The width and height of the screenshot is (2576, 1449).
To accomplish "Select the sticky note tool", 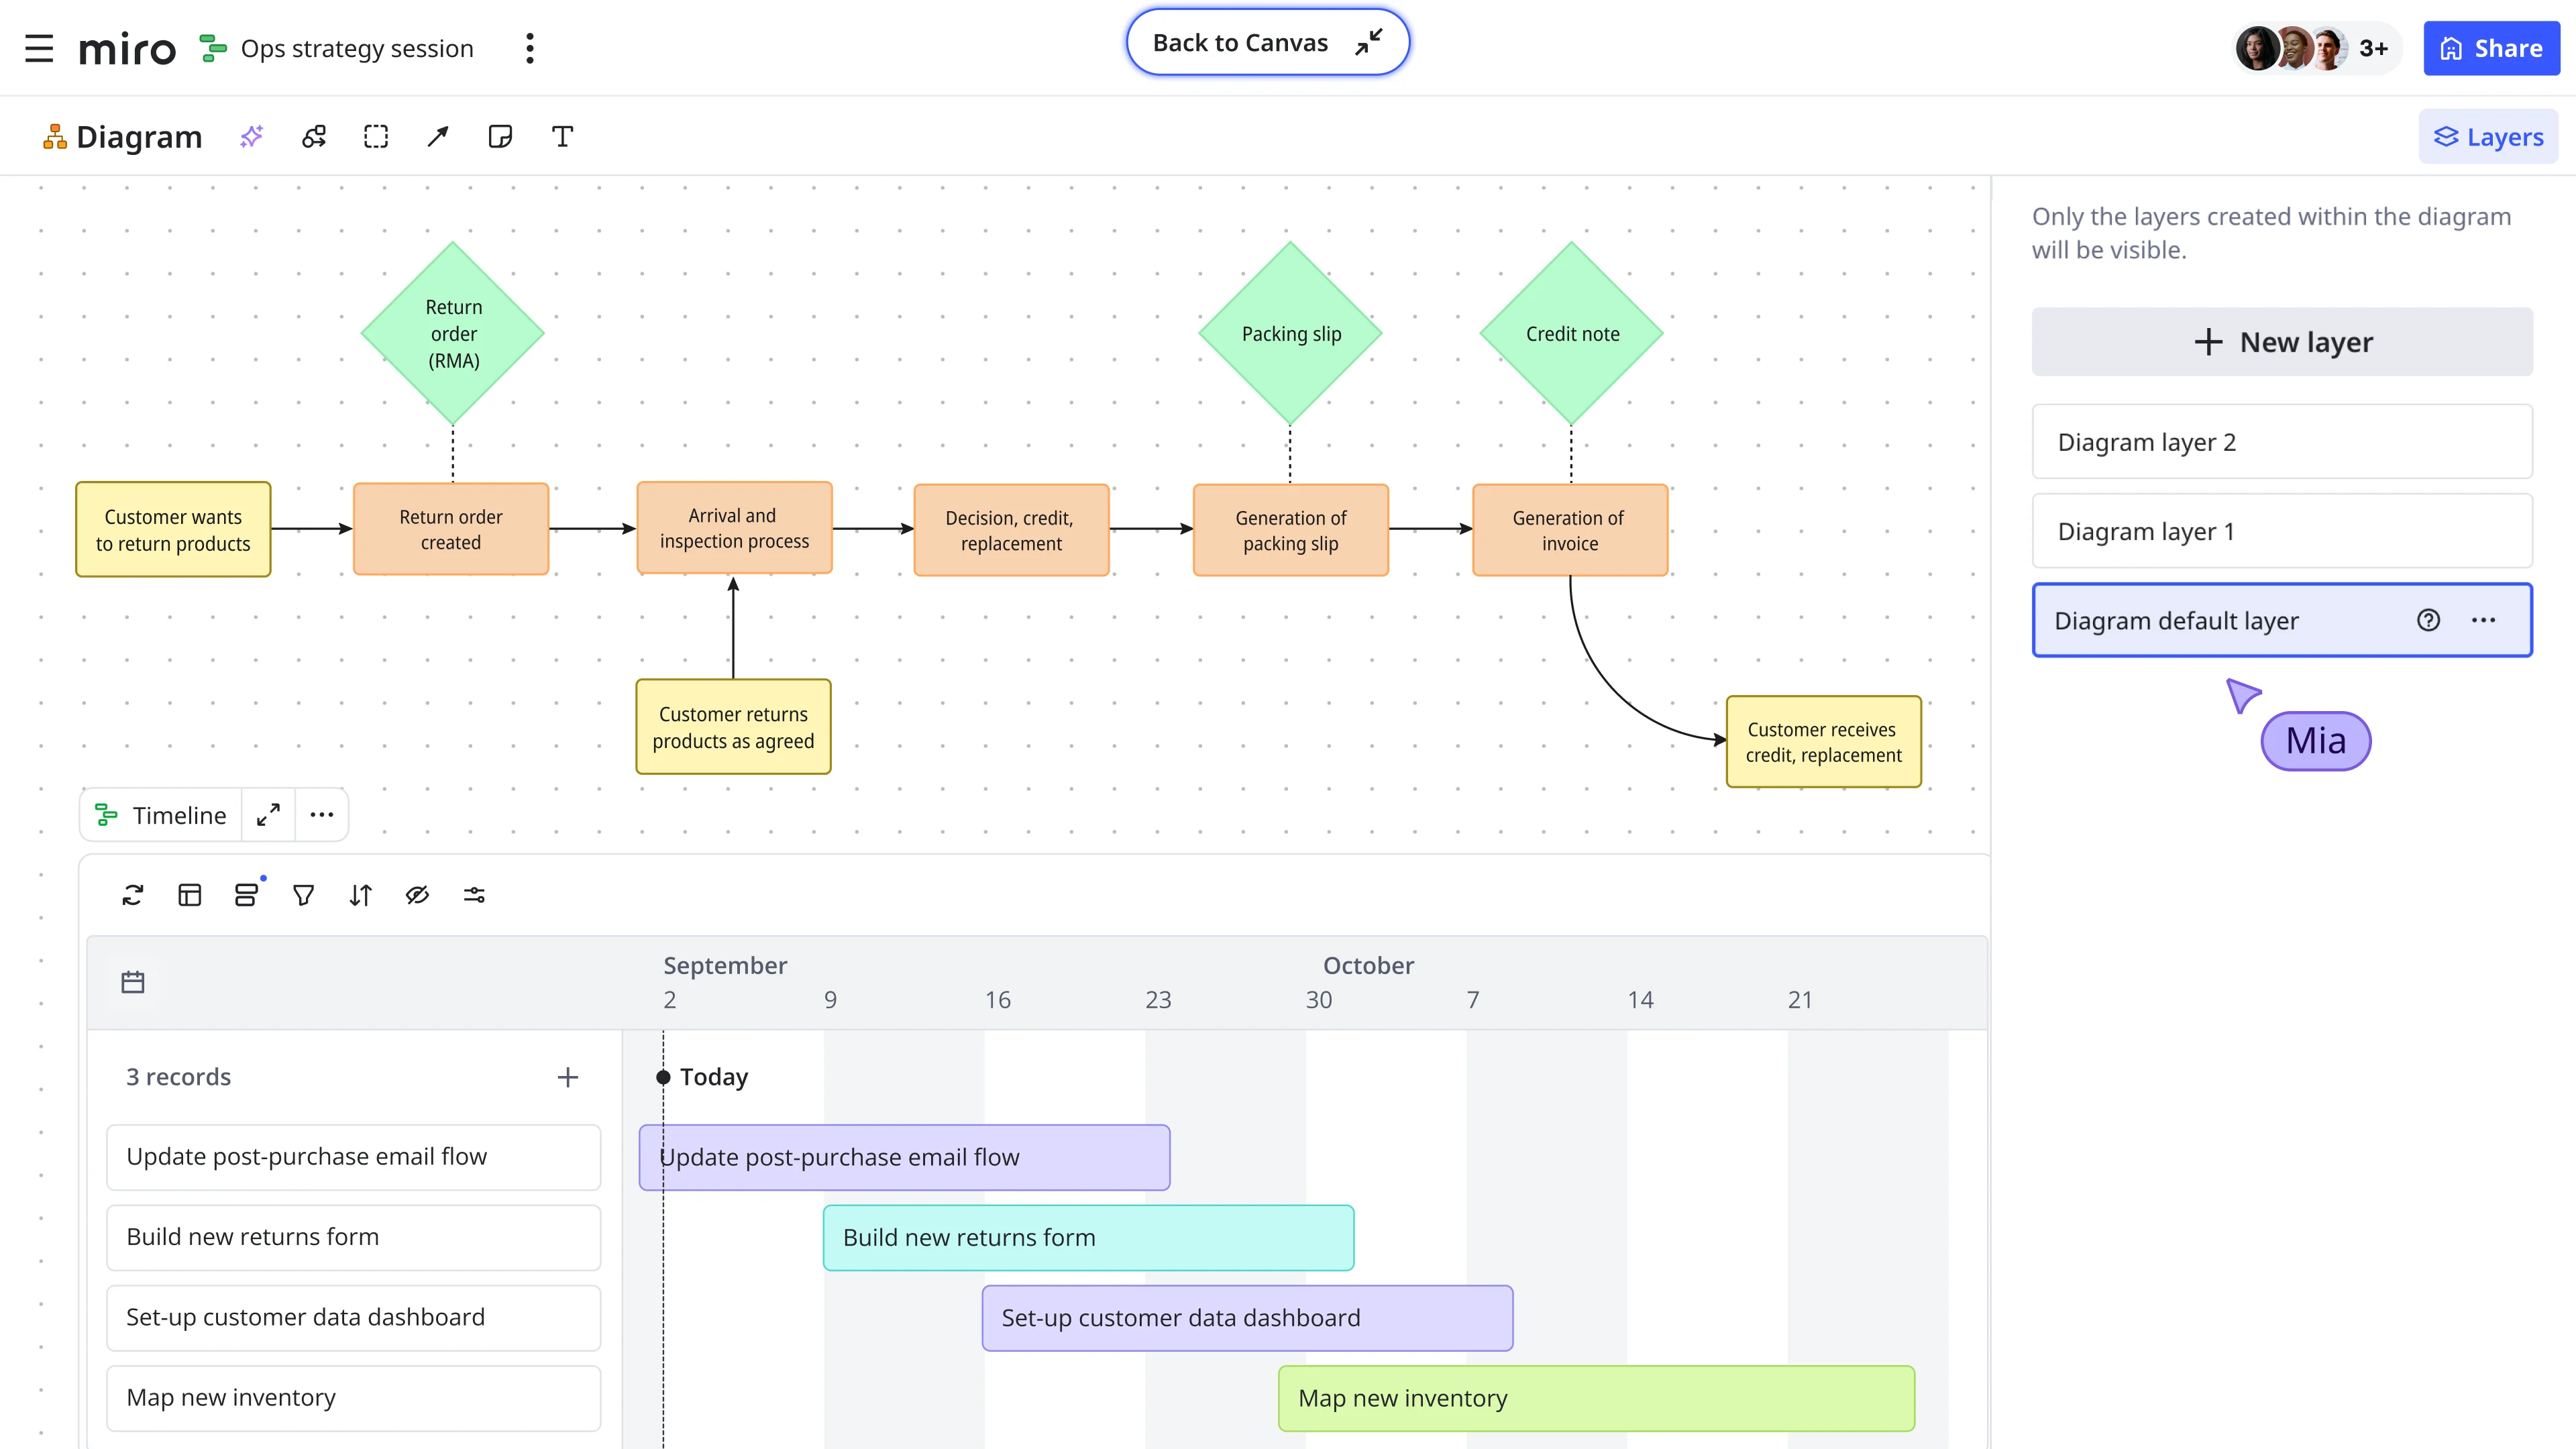I will [x=500, y=136].
